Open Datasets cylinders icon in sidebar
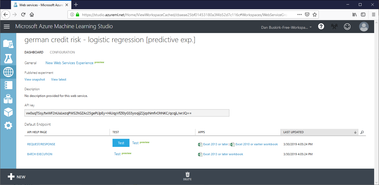379x185 pixels. (x=8, y=99)
